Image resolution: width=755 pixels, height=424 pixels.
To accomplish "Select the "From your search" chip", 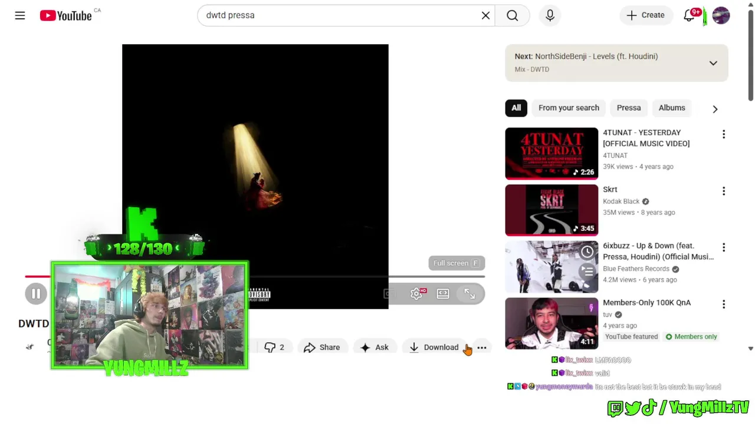I will (569, 108).
